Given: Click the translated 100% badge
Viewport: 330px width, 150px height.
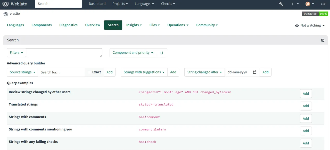Looking at the screenshot, I should pyautogui.click(x=315, y=14).
